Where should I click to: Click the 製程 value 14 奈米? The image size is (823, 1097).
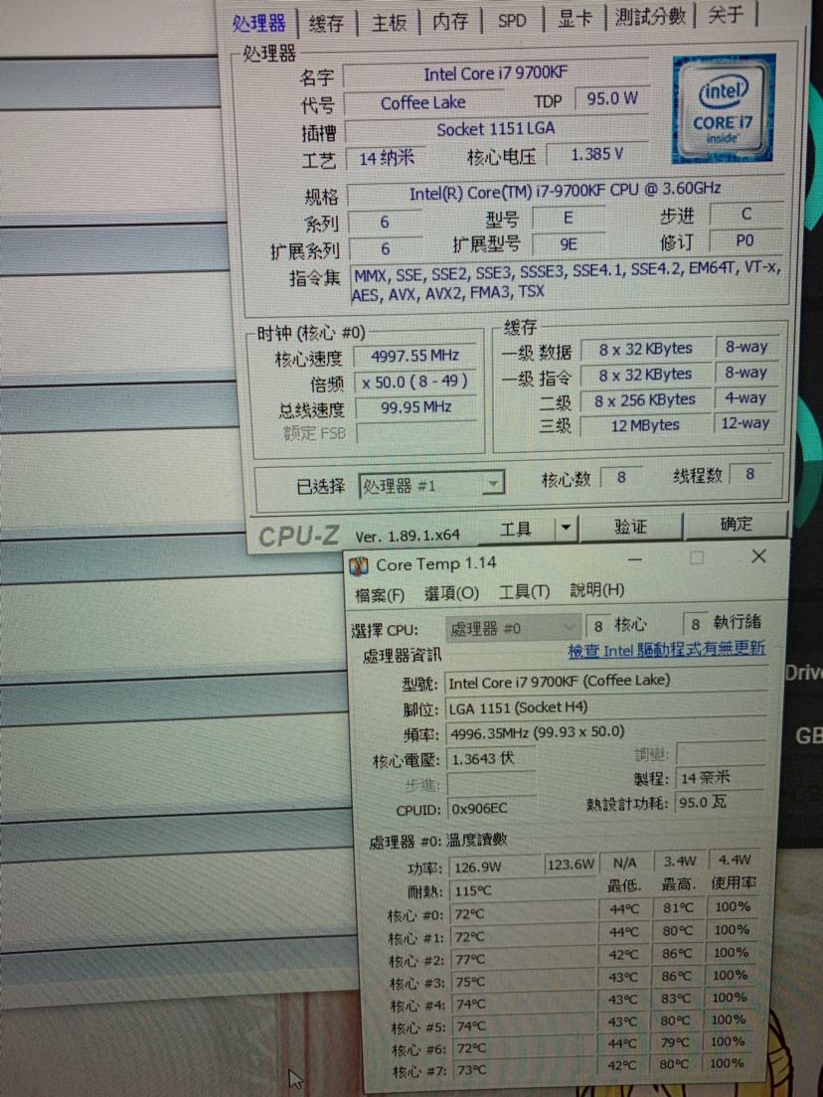(720, 777)
